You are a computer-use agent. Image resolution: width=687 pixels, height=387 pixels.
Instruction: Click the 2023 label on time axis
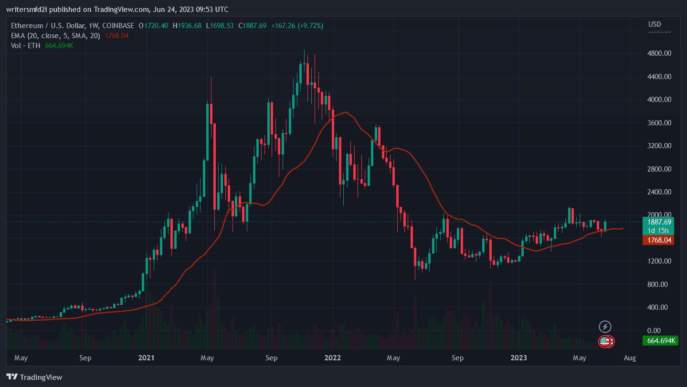pos(519,357)
